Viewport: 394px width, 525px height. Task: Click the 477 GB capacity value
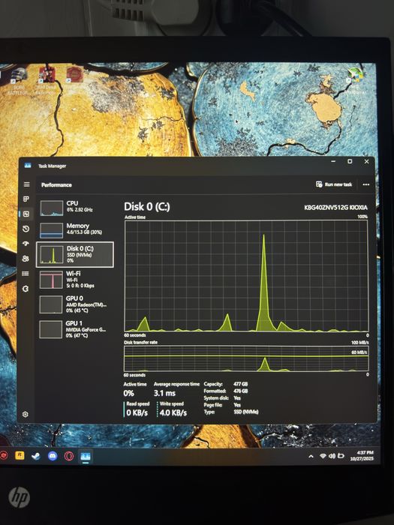point(241,384)
